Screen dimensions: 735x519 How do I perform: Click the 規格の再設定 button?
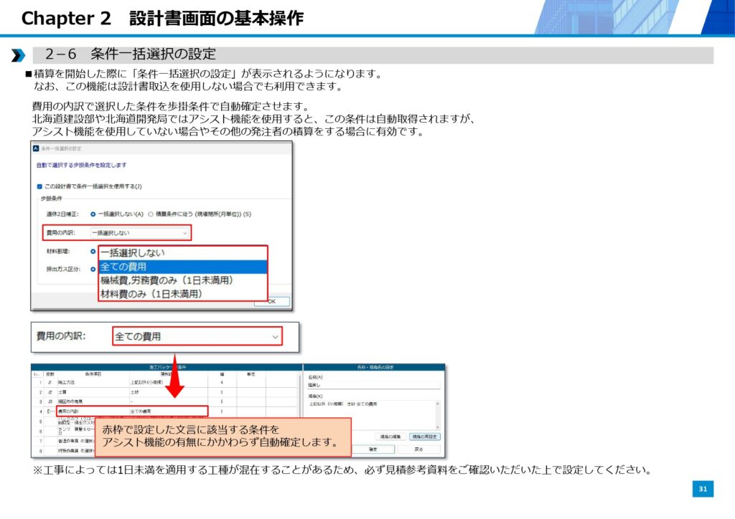425,436
